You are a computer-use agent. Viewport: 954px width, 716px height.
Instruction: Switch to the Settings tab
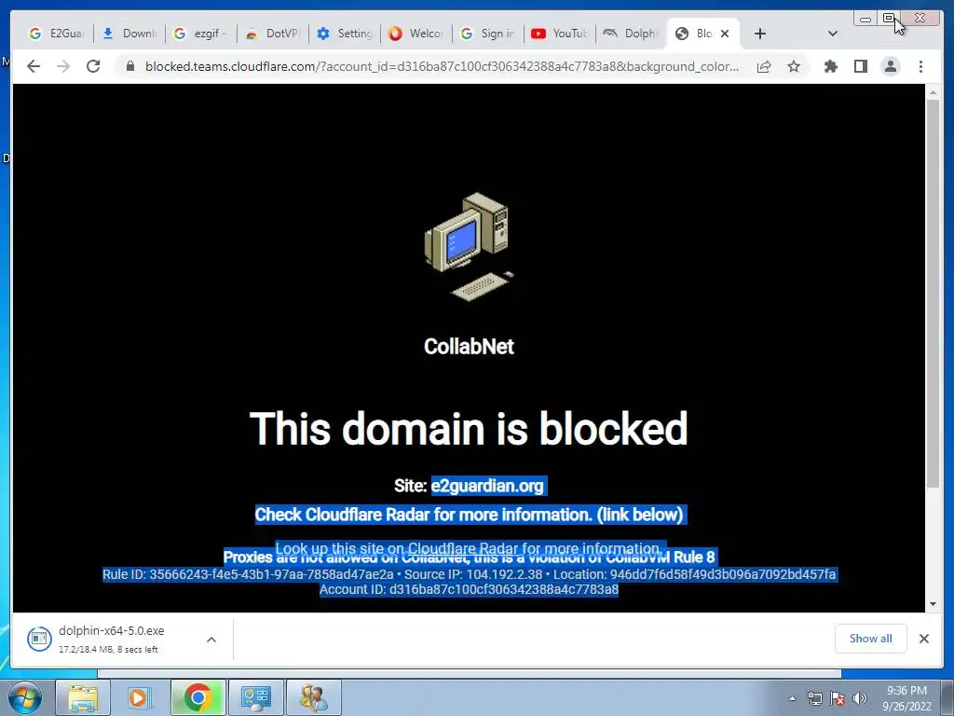pyautogui.click(x=345, y=34)
